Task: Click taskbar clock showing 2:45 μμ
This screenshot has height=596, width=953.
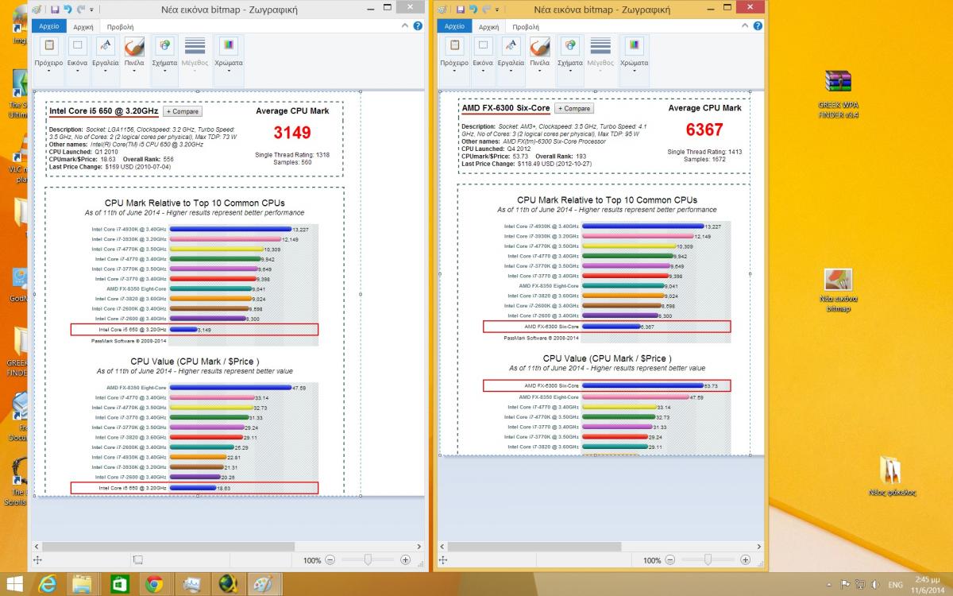Action: click(928, 584)
